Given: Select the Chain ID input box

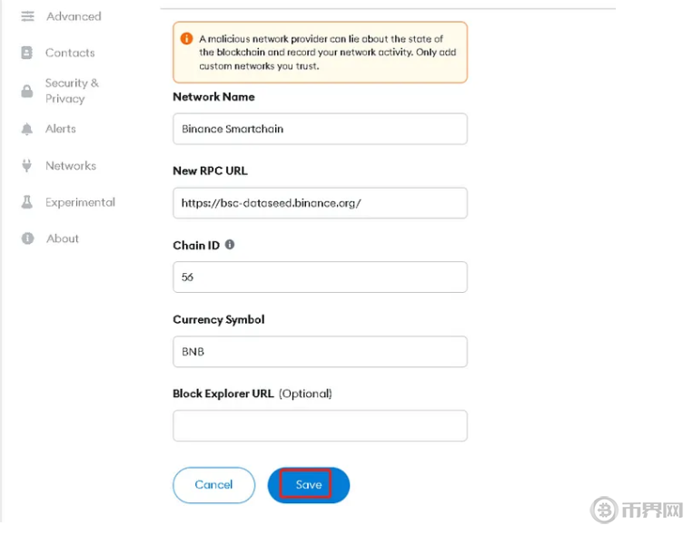Looking at the screenshot, I should pos(320,277).
